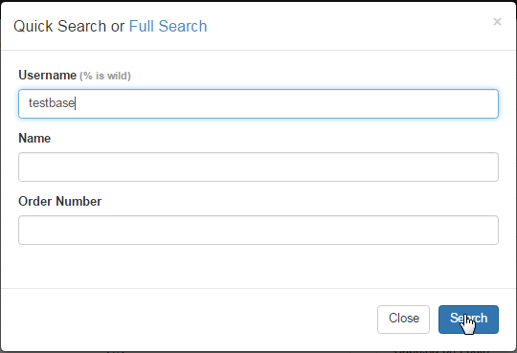Focus the Name text field
Viewport: 517px width, 353px height.
[258, 166]
